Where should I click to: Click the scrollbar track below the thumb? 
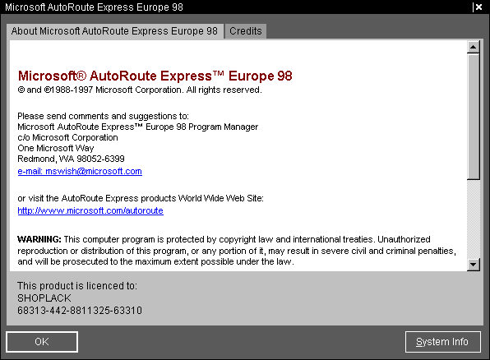(x=473, y=219)
